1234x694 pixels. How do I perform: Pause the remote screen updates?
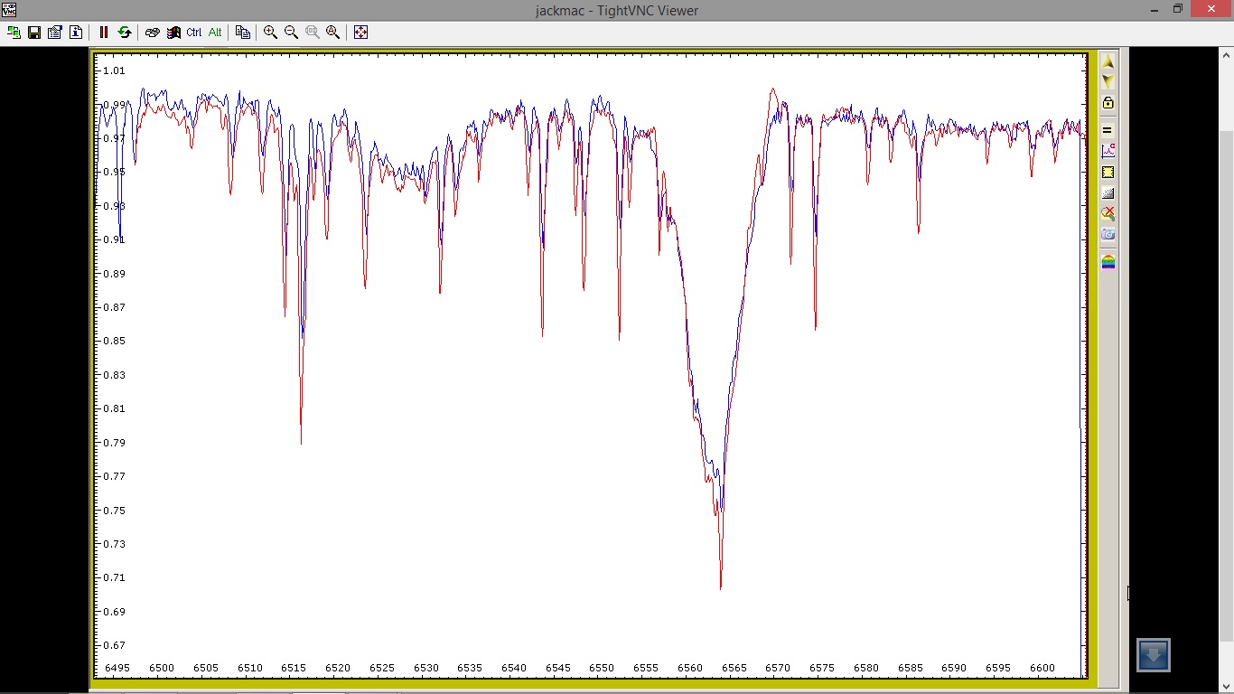104,32
